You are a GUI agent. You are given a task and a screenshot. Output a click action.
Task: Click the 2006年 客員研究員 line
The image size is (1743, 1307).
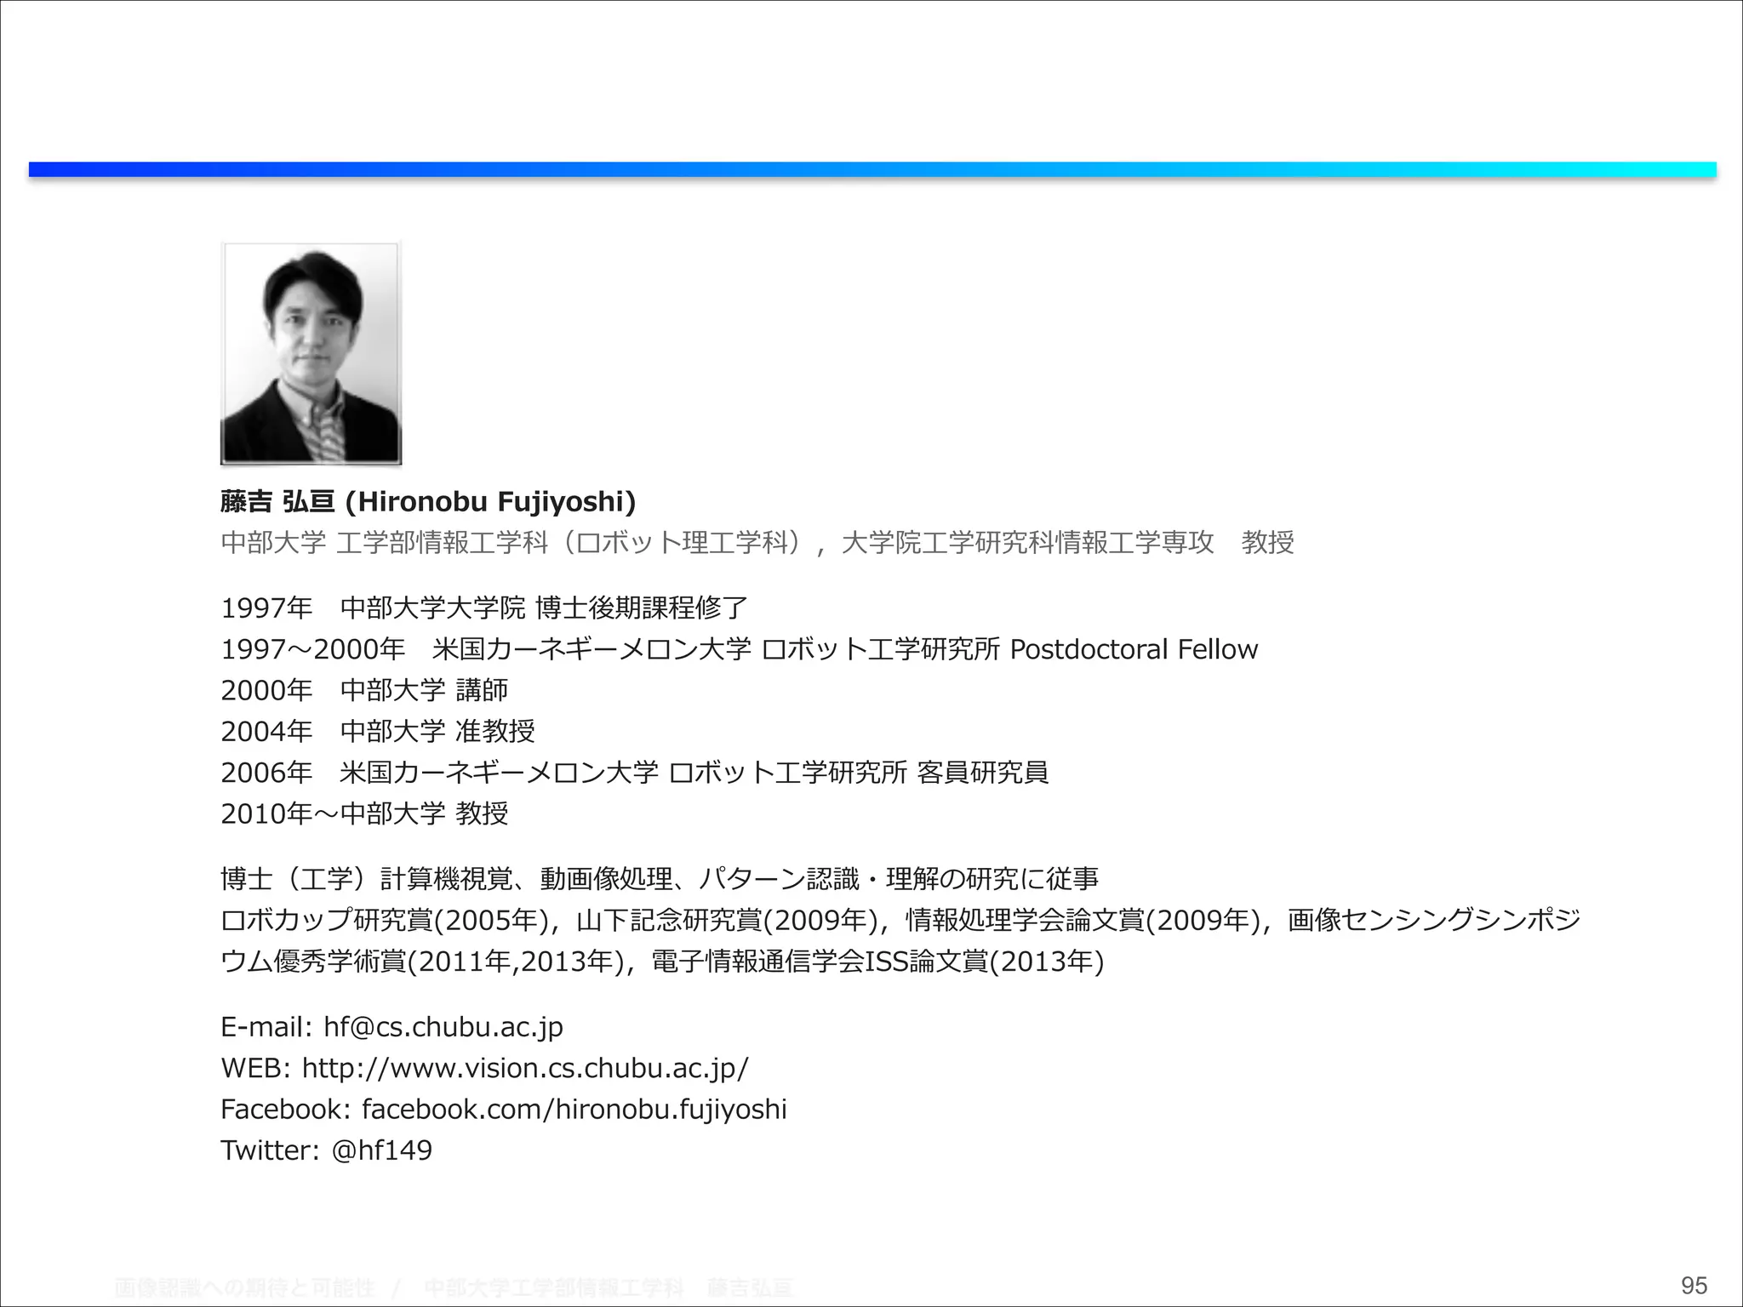tap(634, 773)
